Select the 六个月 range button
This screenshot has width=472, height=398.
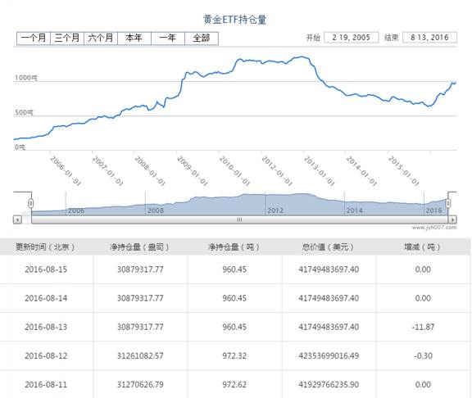(101, 38)
